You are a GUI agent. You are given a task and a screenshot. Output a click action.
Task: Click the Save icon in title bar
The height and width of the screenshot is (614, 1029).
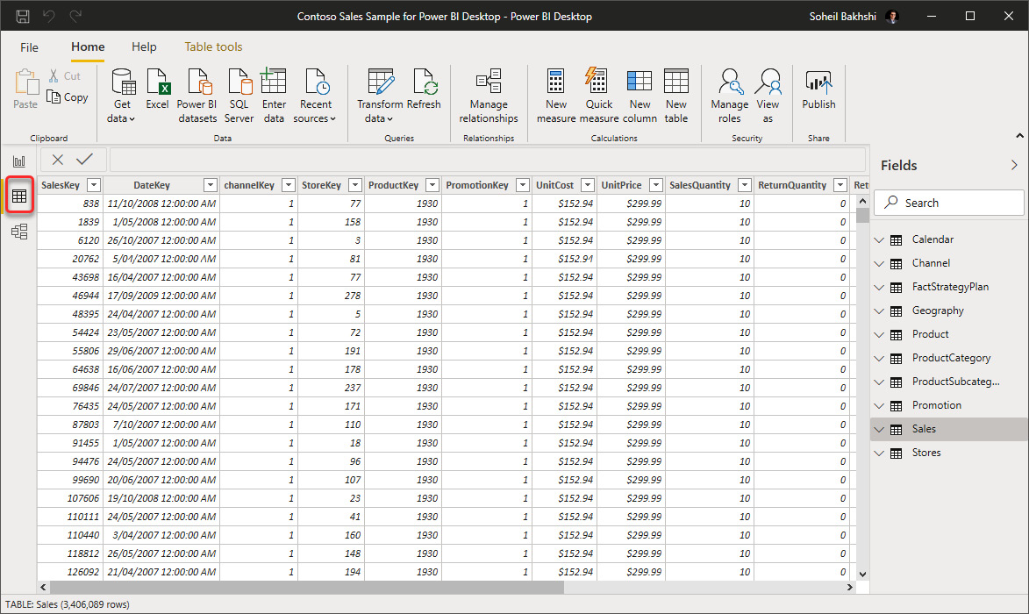point(22,16)
